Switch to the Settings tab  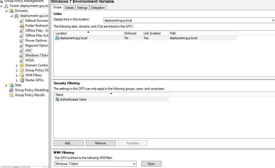click(82, 8)
